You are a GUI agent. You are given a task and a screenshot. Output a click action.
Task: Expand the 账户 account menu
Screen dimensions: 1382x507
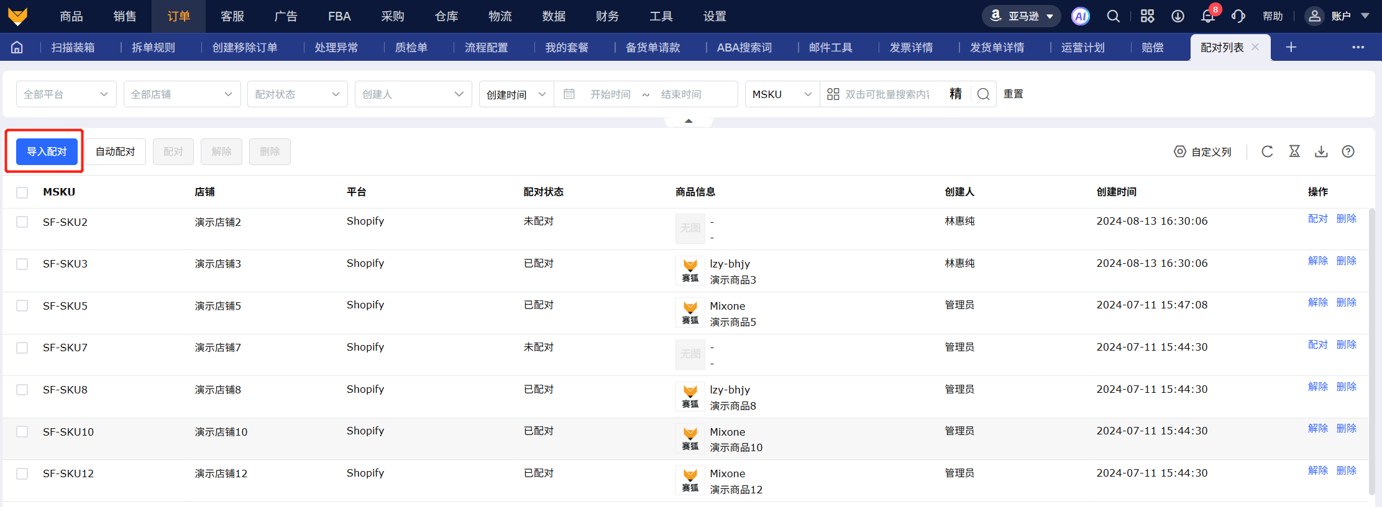[x=1336, y=16]
